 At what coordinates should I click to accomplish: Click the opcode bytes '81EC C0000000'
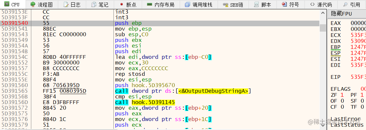tap(65, 35)
